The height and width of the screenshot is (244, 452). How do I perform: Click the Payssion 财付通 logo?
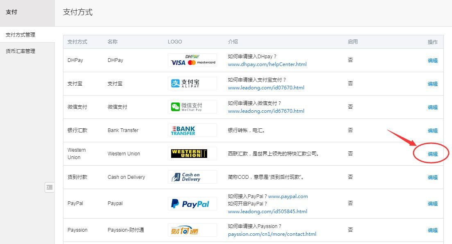[192, 230]
